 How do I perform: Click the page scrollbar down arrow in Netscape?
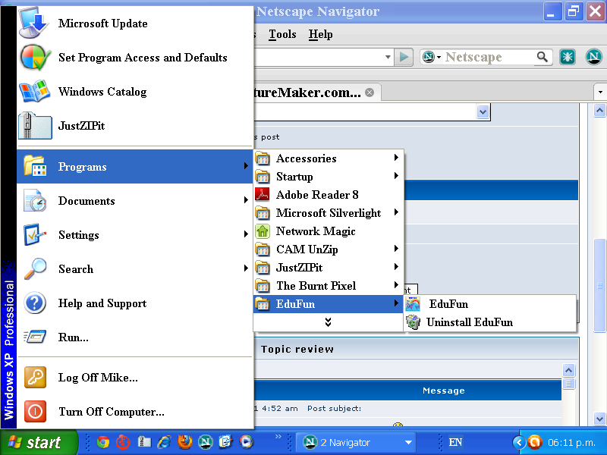coord(599,419)
